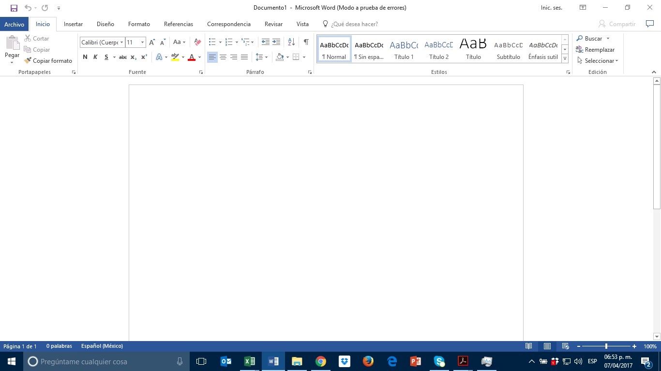Click the Buscar button
The height and width of the screenshot is (371, 661).
pos(589,39)
